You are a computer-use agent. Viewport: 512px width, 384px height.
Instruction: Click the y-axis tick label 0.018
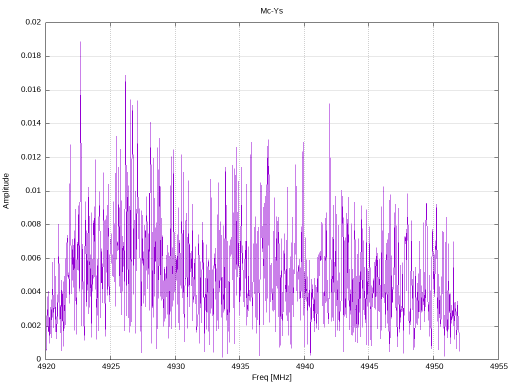[x=31, y=56]
